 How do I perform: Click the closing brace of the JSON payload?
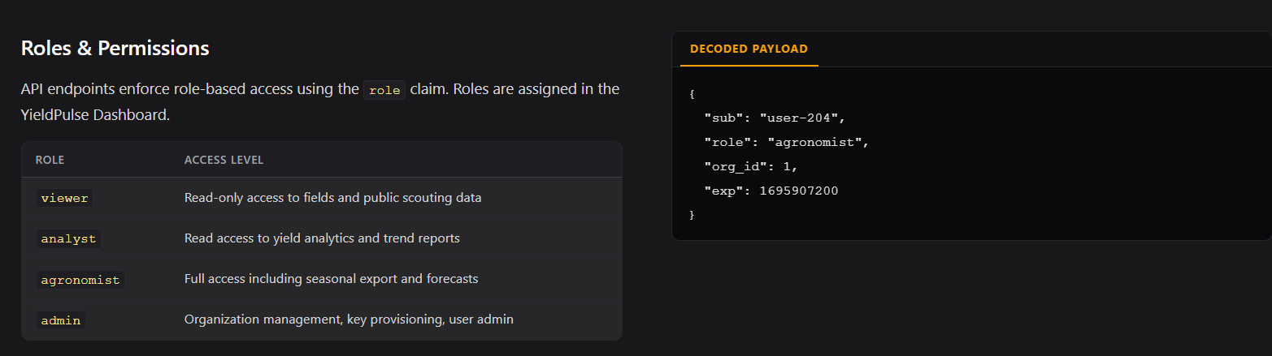[x=692, y=215]
